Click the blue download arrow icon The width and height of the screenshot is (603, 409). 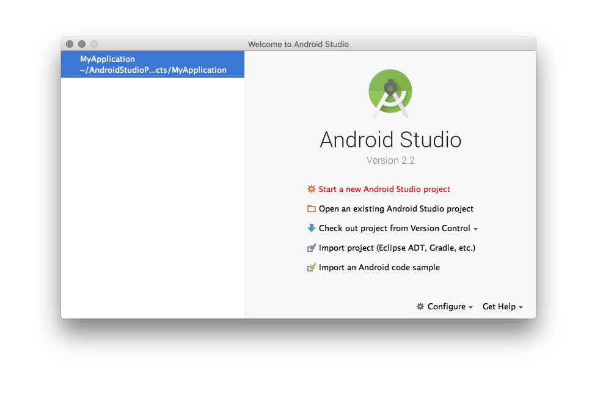coord(311,228)
